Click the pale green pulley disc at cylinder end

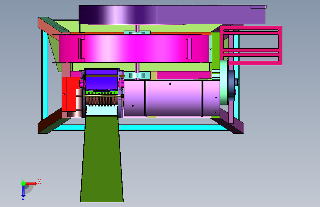coord(224,82)
